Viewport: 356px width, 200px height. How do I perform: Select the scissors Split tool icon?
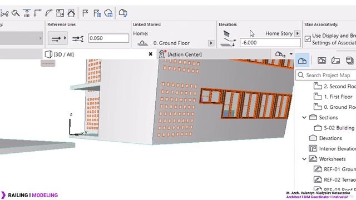pyautogui.click(x=4, y=13)
